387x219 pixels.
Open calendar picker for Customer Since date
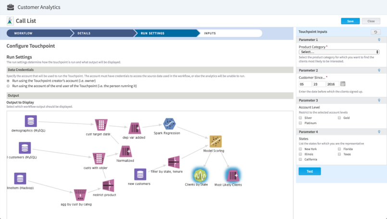tap(343, 84)
